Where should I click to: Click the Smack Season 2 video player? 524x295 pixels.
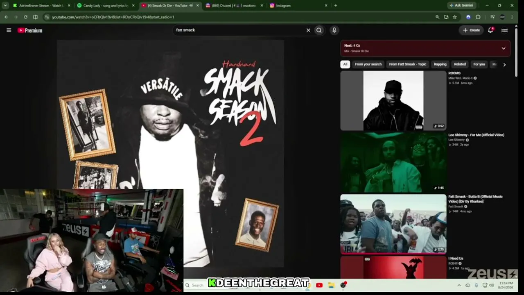[x=170, y=154]
